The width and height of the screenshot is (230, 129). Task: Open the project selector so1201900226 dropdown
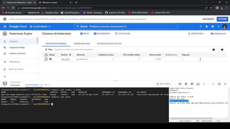click(x=40, y=27)
